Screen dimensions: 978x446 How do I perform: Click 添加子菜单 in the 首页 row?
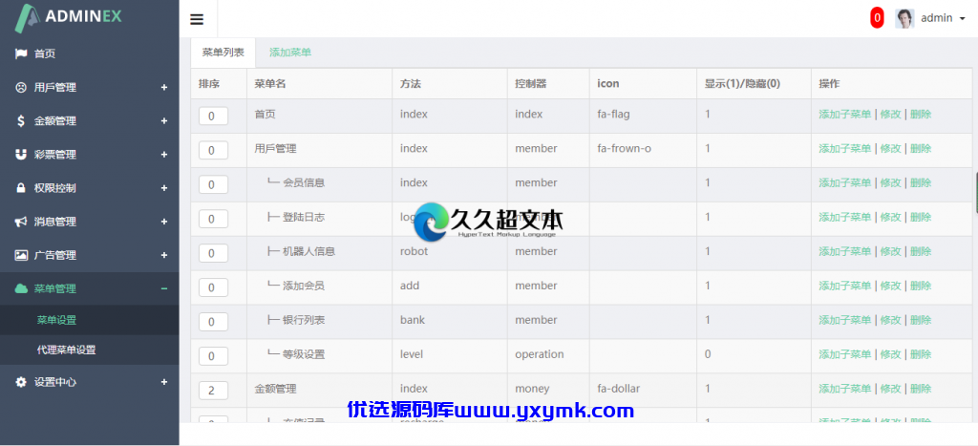(844, 115)
